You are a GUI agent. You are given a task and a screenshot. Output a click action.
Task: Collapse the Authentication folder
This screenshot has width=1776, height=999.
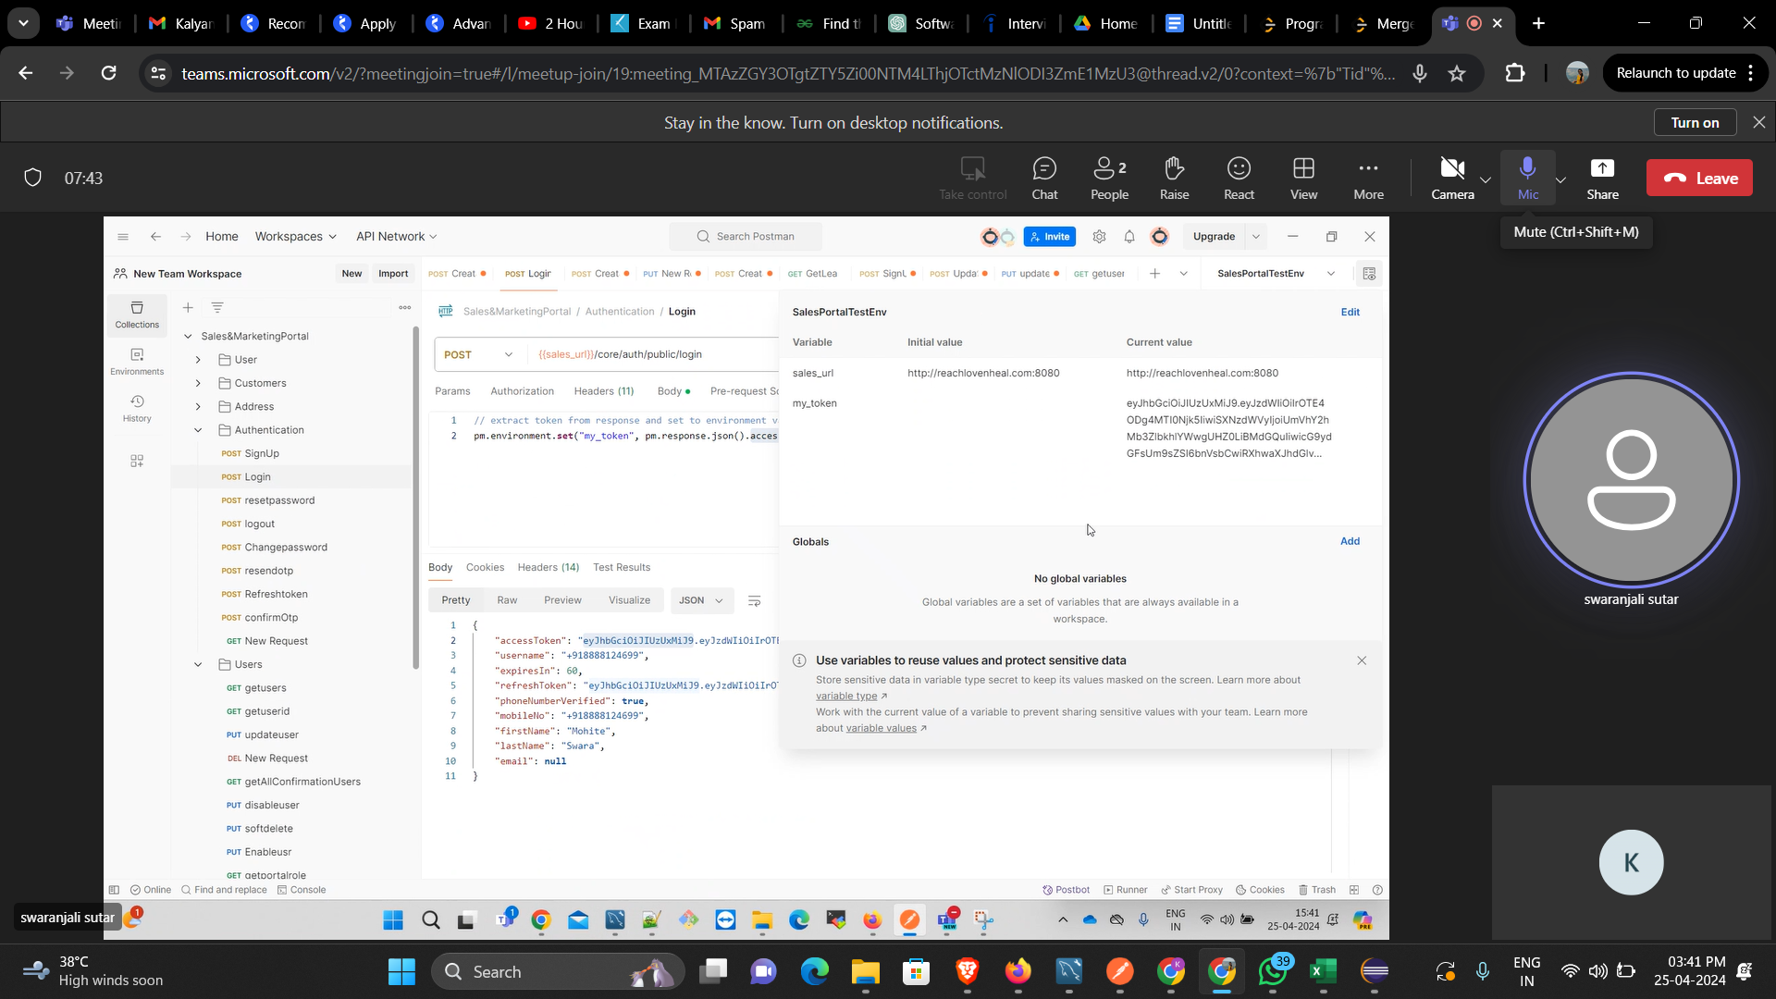click(x=198, y=430)
